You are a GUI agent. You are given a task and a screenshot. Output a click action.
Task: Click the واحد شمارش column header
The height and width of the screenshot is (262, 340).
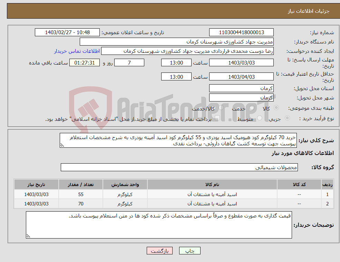click(x=125, y=184)
